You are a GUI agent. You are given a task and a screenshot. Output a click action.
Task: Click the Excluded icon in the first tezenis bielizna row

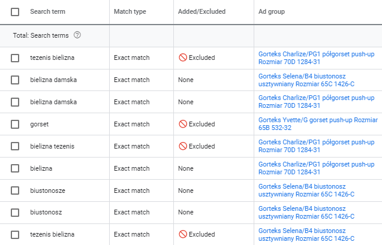tap(183, 58)
